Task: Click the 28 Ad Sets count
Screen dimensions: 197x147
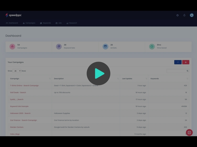Action: [x=112, y=45]
